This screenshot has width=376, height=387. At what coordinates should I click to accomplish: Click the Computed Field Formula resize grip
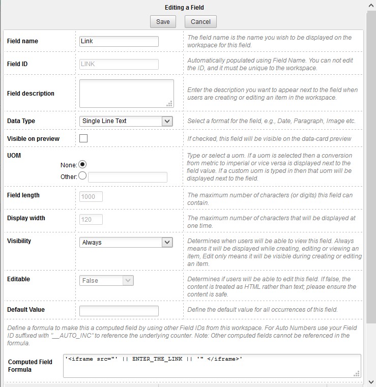point(357,374)
